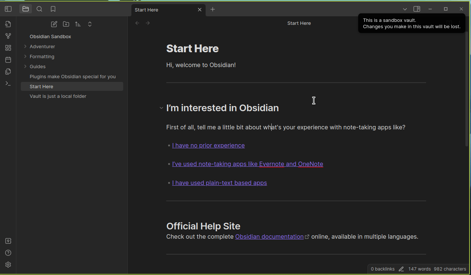This screenshot has width=471, height=275.
Task: Follow "I have used plain-text based apps" link
Action: (219, 183)
